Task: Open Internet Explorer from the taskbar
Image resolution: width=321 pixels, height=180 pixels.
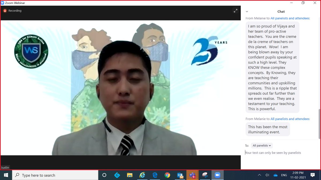Action: click(x=142, y=175)
